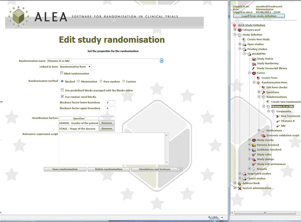This screenshot has height=222, width=301.
Task: Select the Minimisation randomisation method
Action: click(78, 82)
